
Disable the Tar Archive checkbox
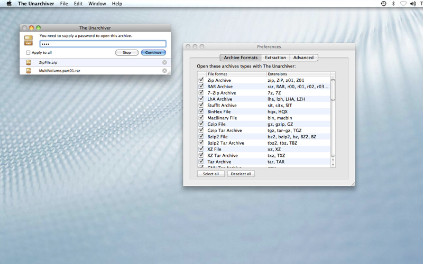(x=201, y=162)
